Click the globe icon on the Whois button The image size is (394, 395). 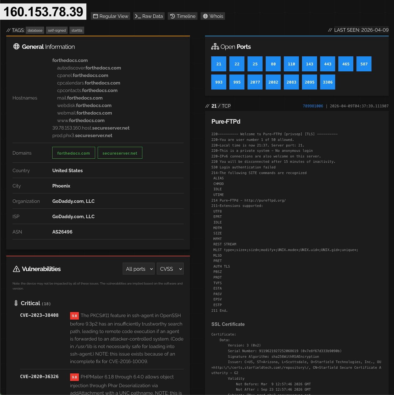click(x=205, y=16)
